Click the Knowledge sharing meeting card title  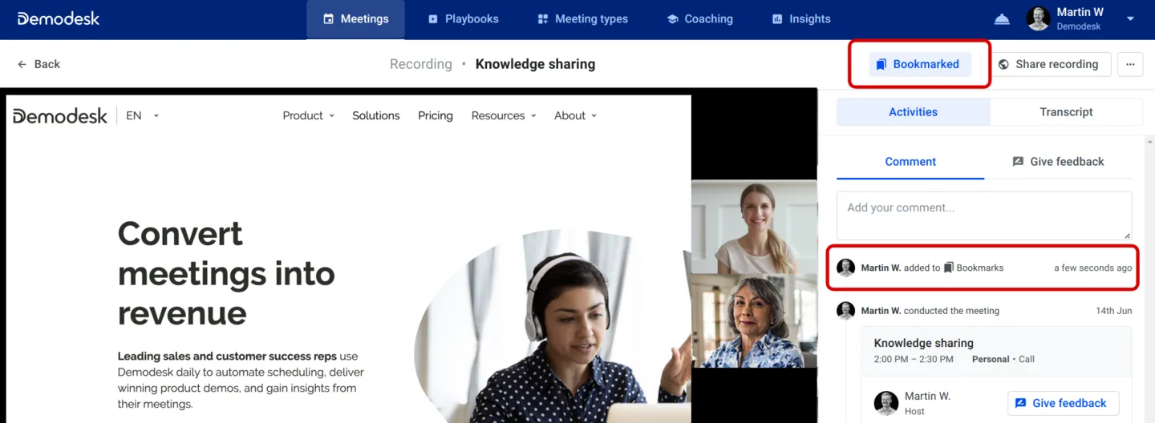click(923, 343)
